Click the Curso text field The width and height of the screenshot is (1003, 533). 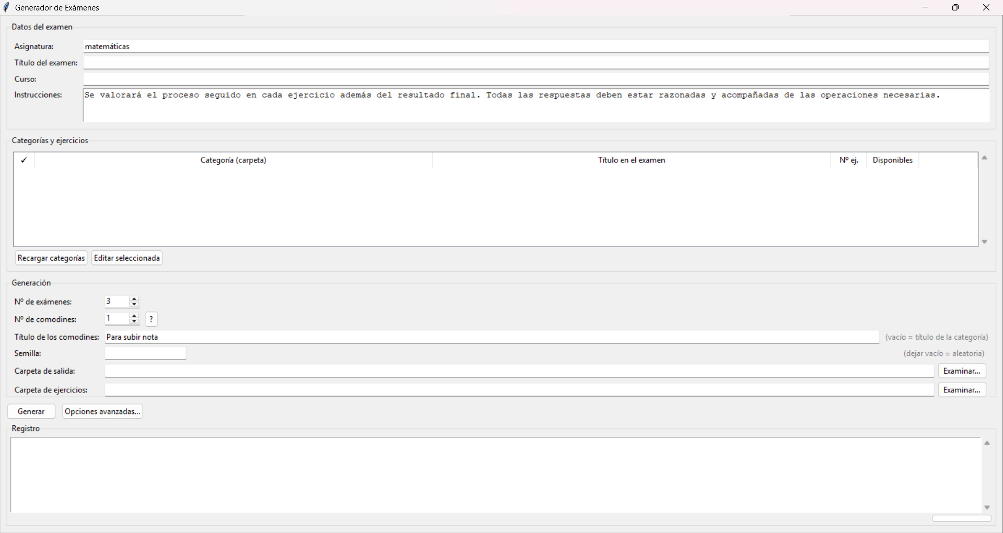point(536,79)
